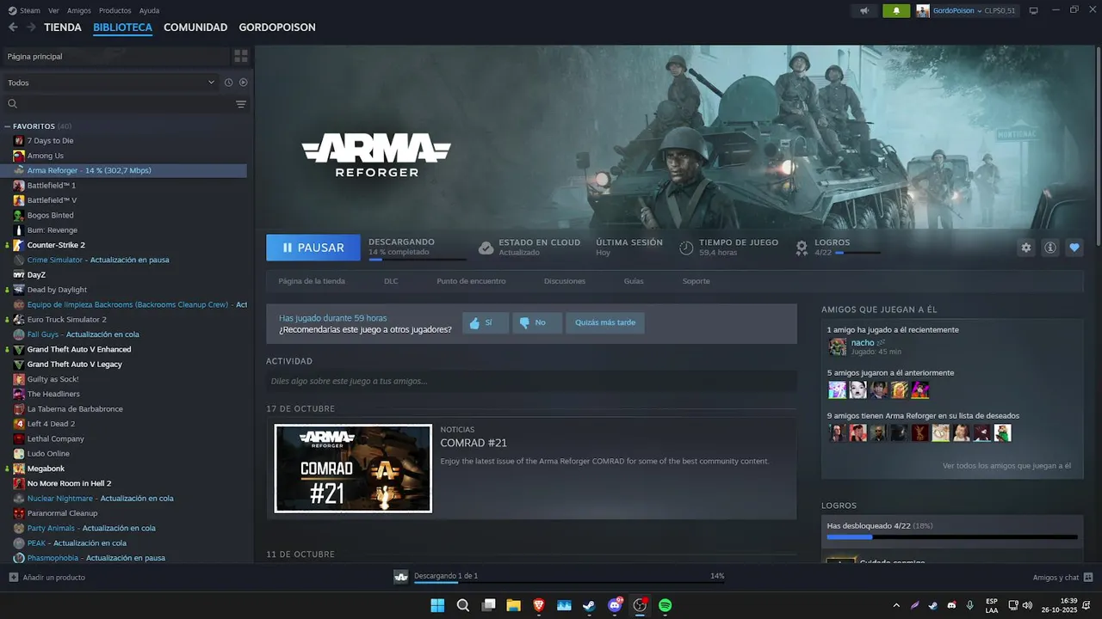Viewport: 1102px width, 619px height.
Task: Open the GORDOPOISON profile section
Action: 277,28
